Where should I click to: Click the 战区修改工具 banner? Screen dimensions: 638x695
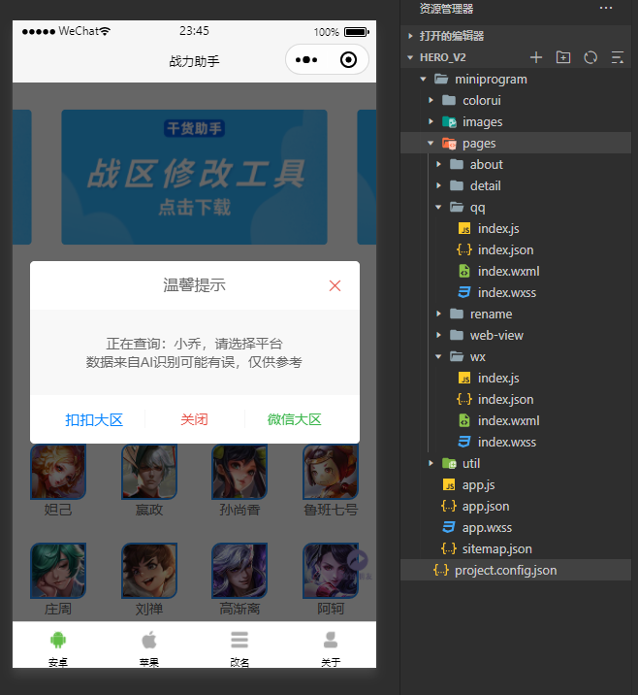pyautogui.click(x=194, y=177)
